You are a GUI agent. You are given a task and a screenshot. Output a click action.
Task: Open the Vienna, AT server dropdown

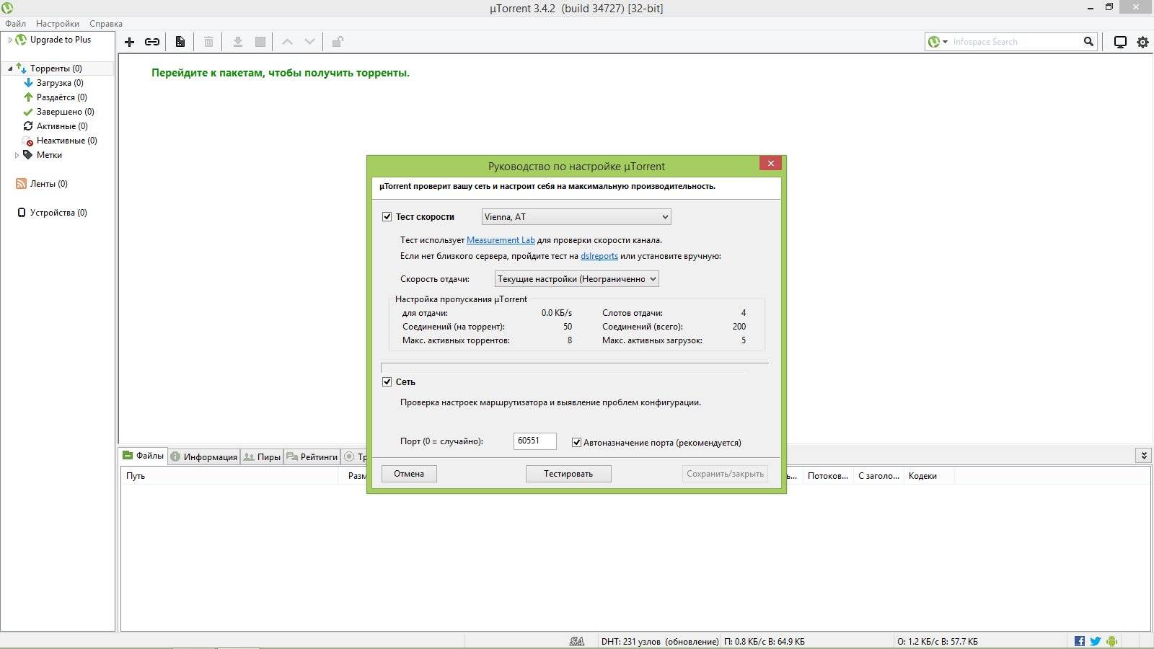(576, 216)
